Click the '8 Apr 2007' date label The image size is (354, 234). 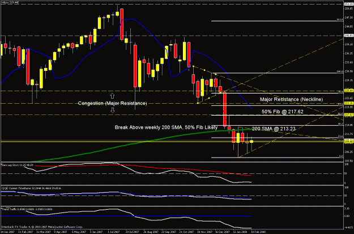click(61, 232)
